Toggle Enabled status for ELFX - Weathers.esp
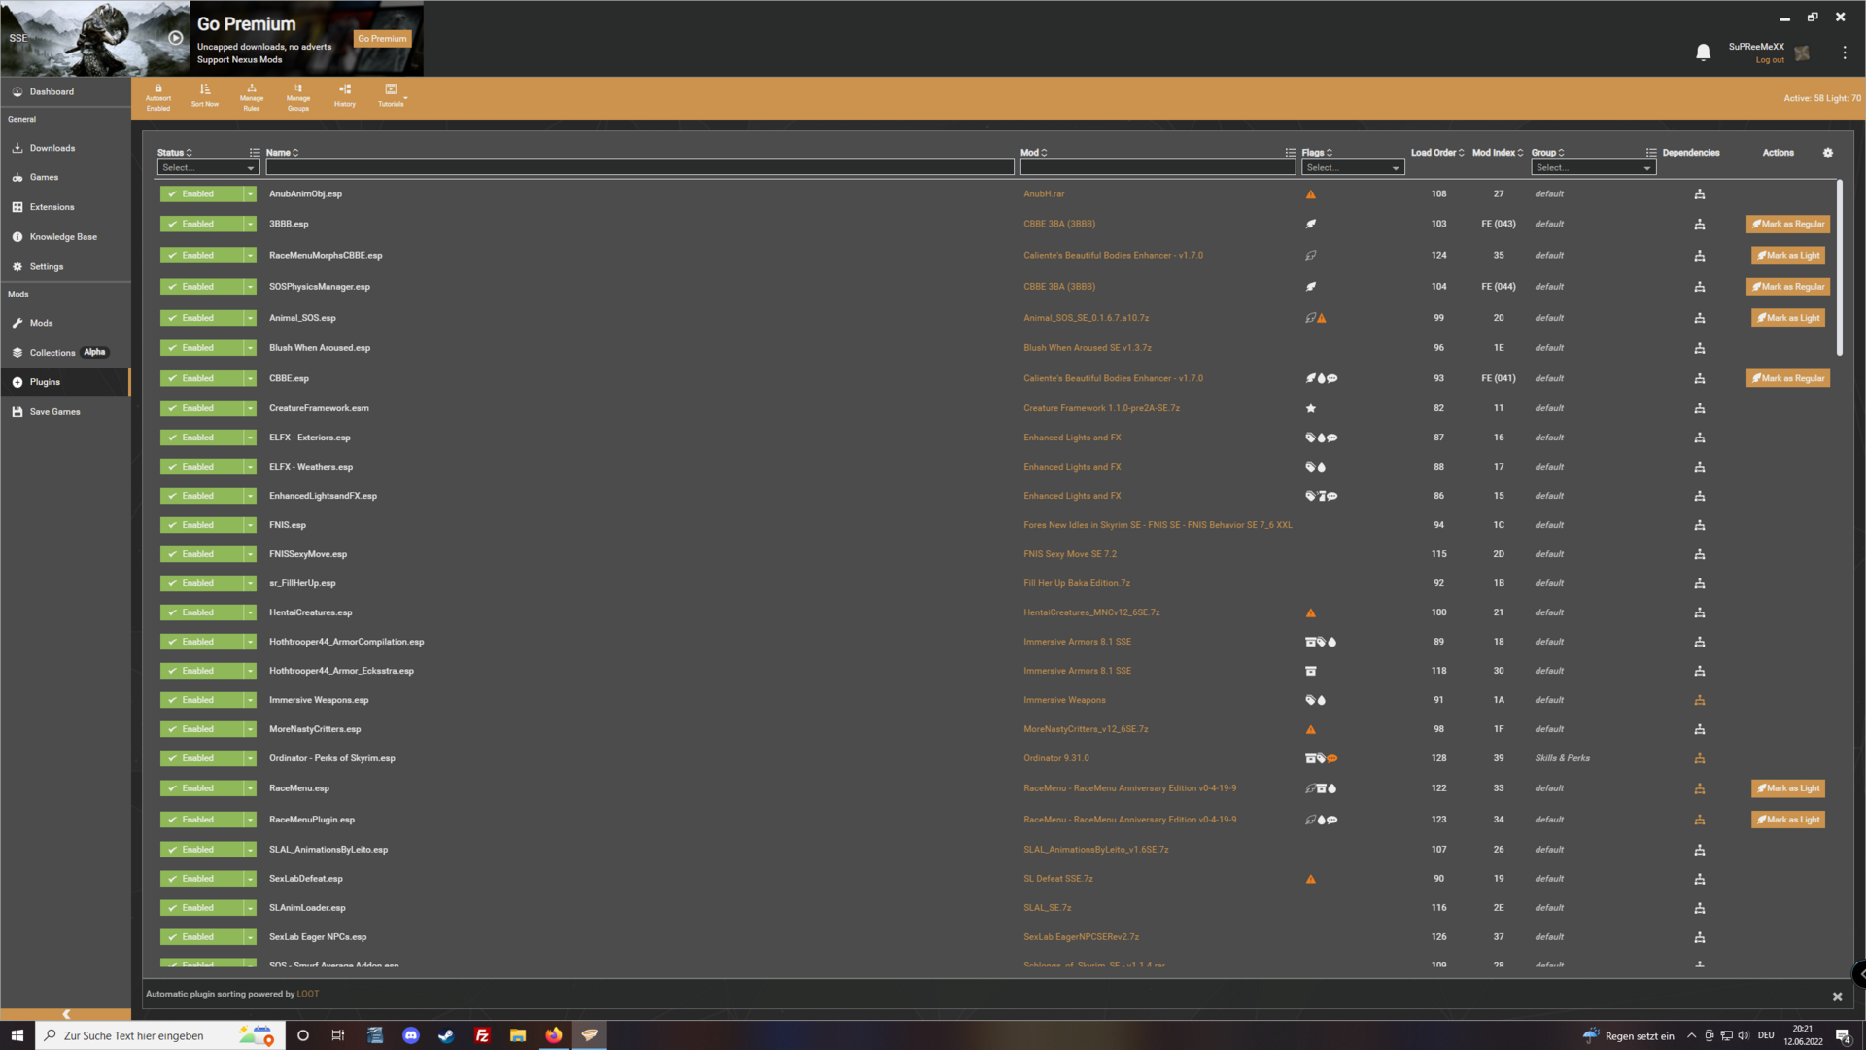This screenshot has width=1866, height=1050. pos(200,467)
